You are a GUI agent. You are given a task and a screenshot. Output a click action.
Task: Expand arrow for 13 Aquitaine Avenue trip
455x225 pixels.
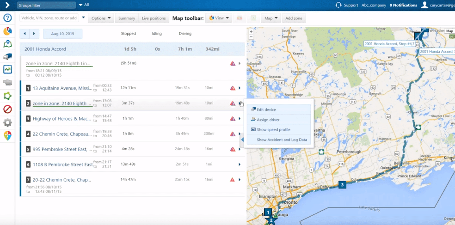point(240,88)
